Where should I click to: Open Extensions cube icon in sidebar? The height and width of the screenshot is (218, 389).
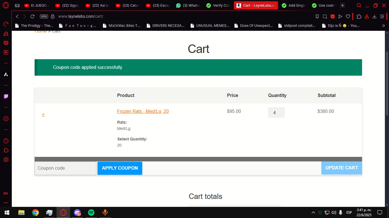(x=6, y=150)
